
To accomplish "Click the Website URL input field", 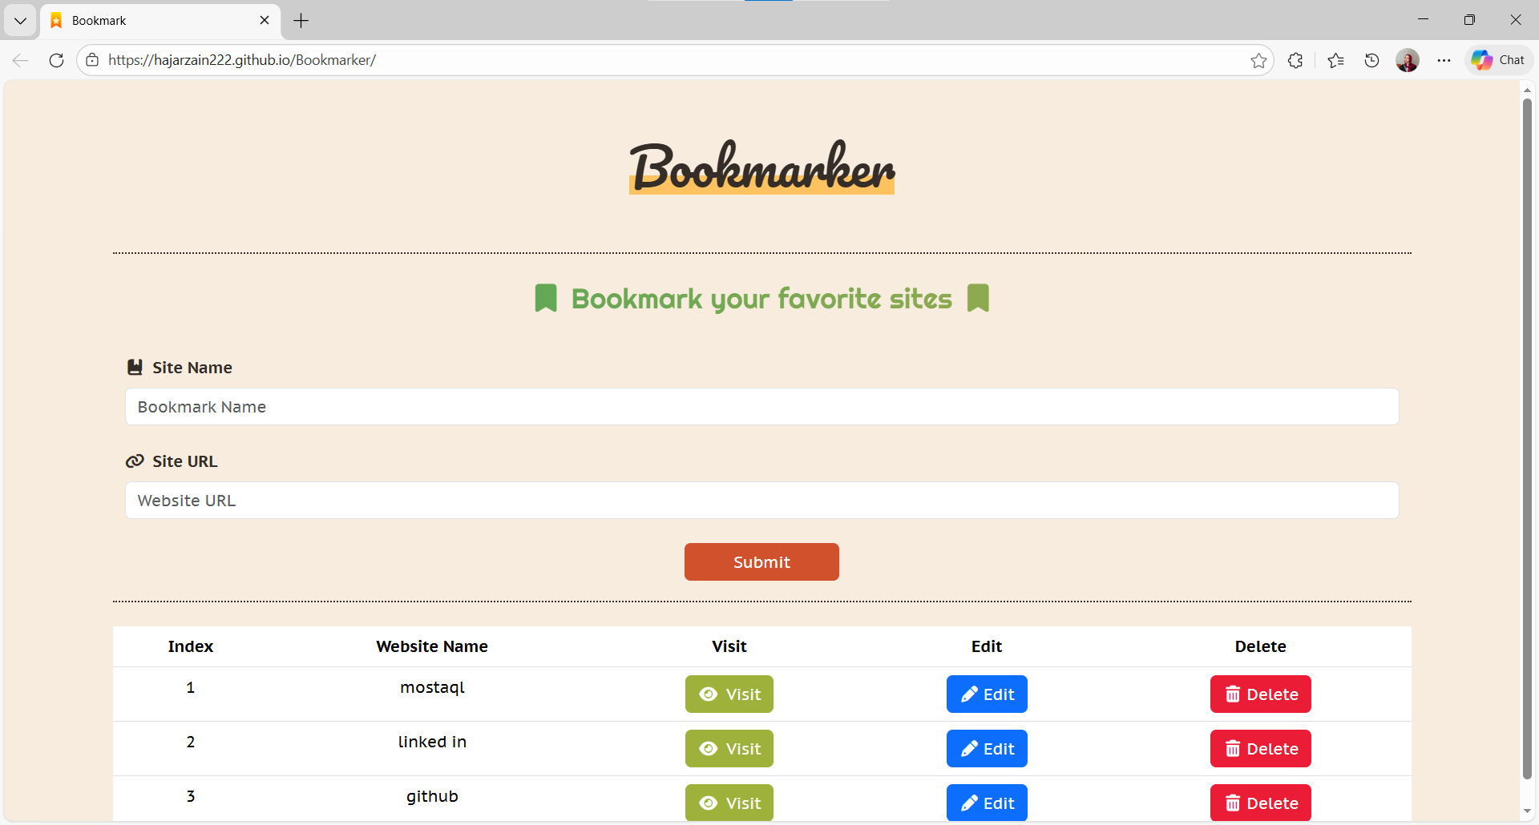I will pyautogui.click(x=761, y=500).
